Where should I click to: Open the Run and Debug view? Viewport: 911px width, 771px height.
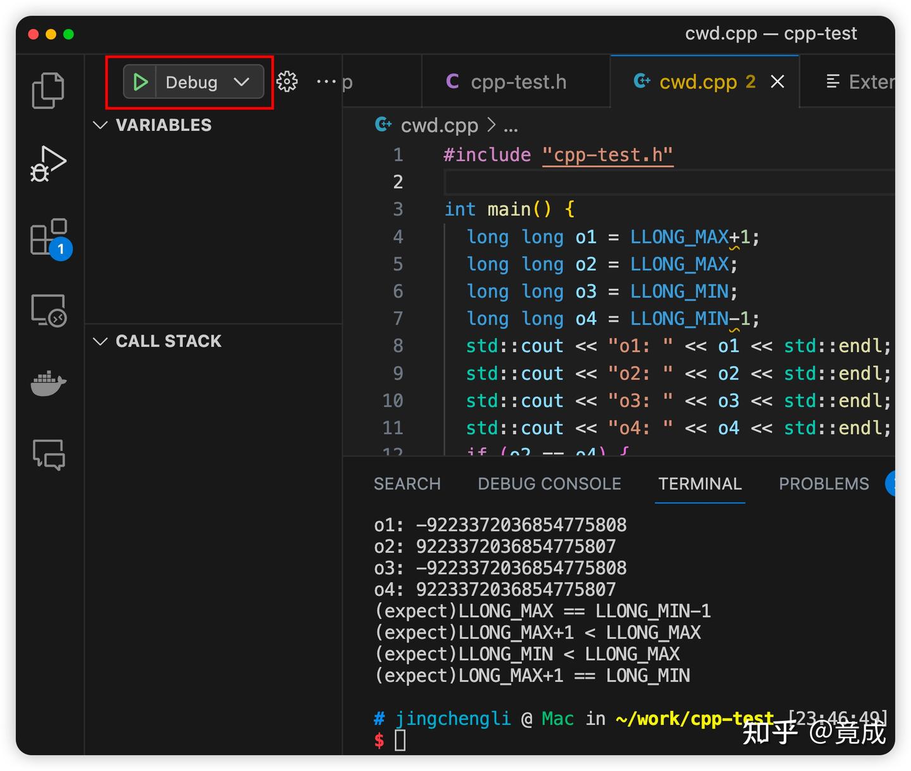coord(48,164)
